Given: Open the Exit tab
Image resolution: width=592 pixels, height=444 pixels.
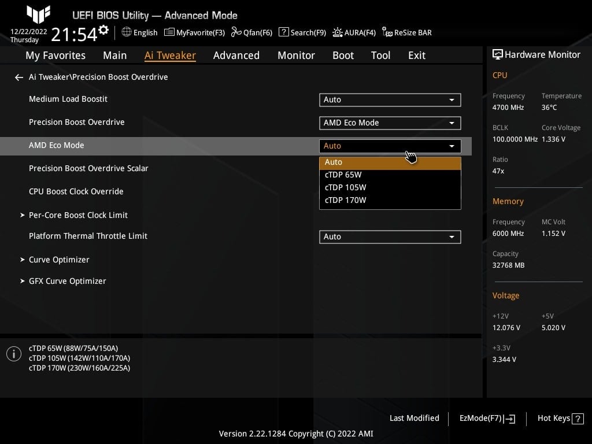Looking at the screenshot, I should pos(417,55).
